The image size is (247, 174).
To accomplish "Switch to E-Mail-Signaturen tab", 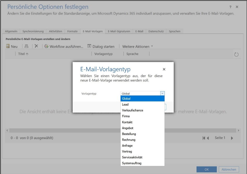I will click(119, 31).
